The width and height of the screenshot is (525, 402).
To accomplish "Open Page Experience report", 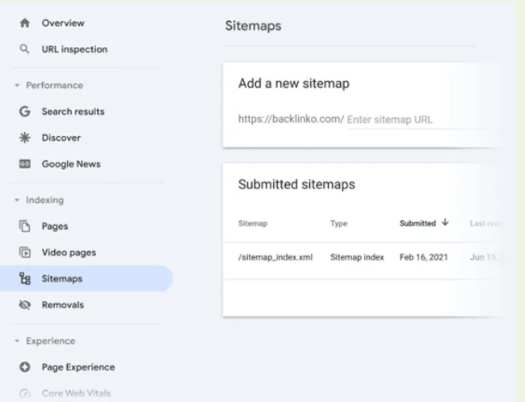I will pyautogui.click(x=78, y=367).
